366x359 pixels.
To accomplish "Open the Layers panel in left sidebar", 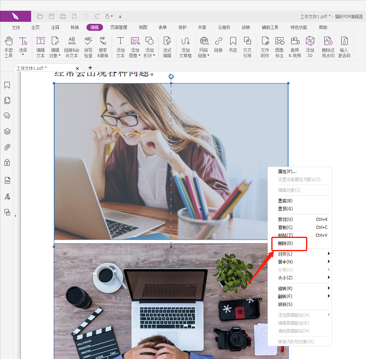I will point(7,132).
